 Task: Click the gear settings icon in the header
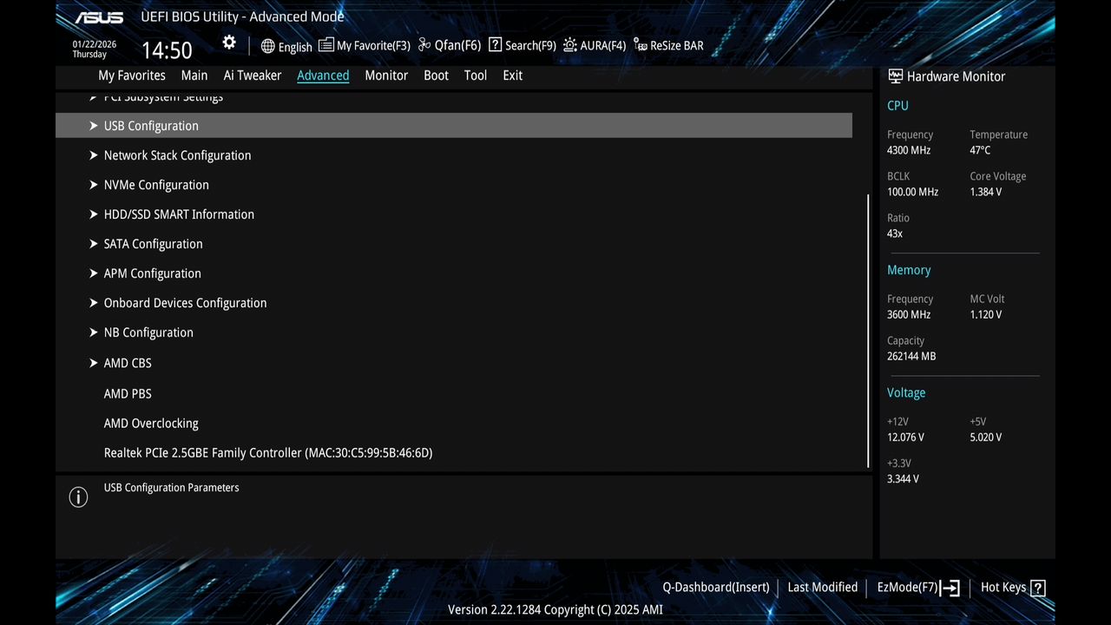coord(228,42)
